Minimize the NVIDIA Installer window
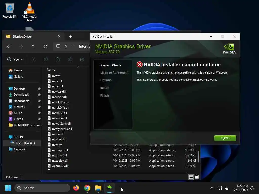Screen dimensions: 259x194 [x=211, y=36]
